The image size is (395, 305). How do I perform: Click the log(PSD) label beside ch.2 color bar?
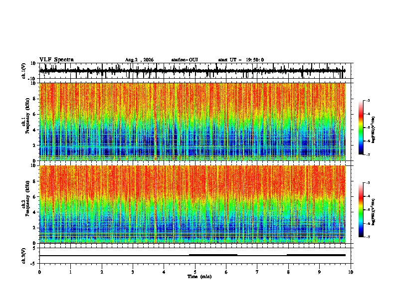coord(374,212)
